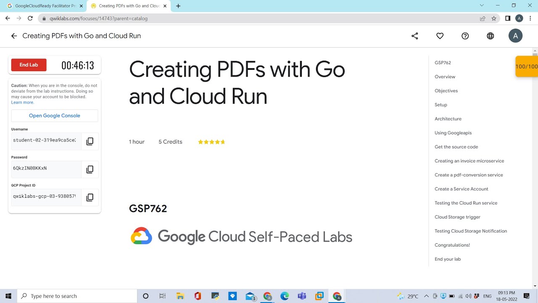This screenshot has height=303, width=538.
Task: Open Task View on the taskbar
Action: [163, 296]
